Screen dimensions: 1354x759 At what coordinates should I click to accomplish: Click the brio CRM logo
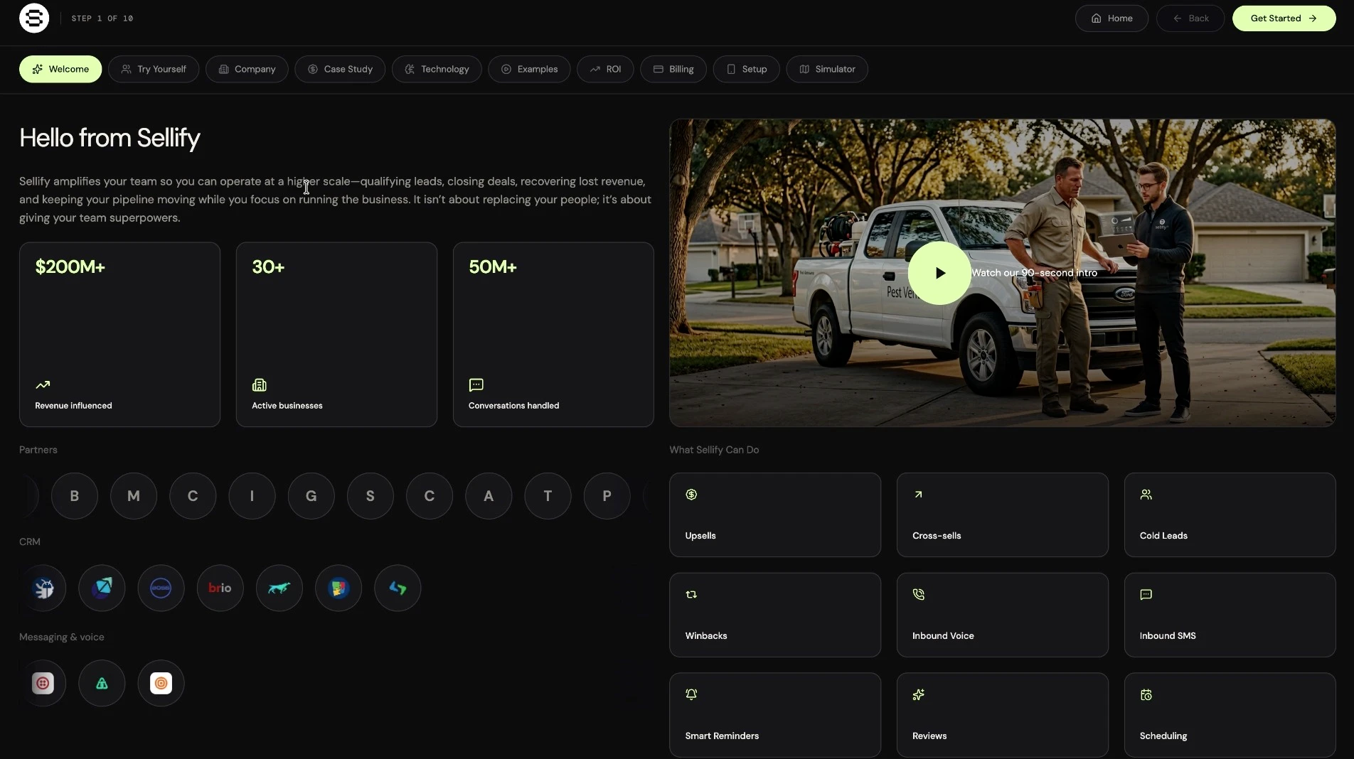click(x=220, y=588)
